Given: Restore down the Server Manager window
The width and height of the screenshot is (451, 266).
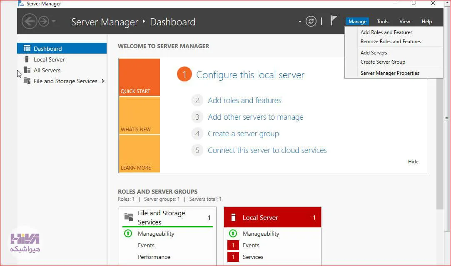Looking at the screenshot, I should coord(414,3).
